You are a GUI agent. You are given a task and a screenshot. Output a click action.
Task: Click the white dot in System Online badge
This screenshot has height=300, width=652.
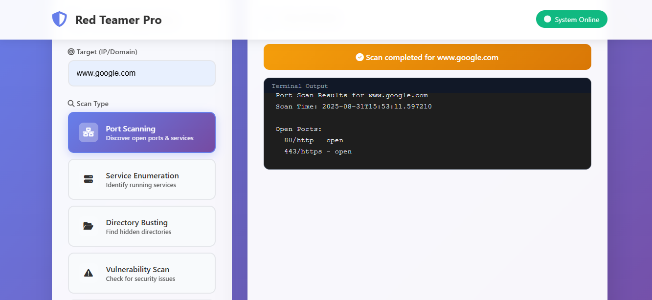click(547, 20)
